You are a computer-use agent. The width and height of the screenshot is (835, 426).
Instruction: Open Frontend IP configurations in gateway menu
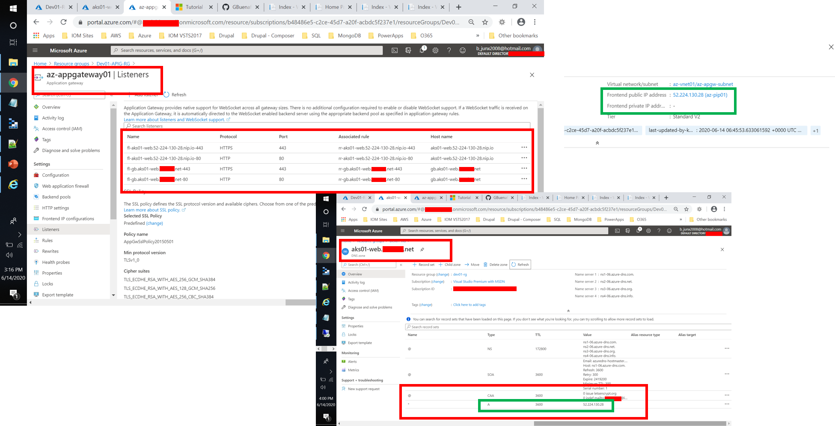click(x=68, y=219)
